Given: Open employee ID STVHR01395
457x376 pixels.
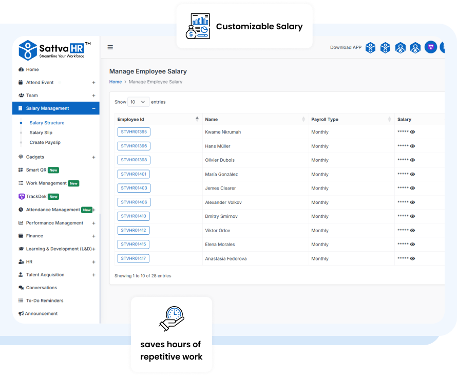Looking at the screenshot, I should (x=134, y=132).
